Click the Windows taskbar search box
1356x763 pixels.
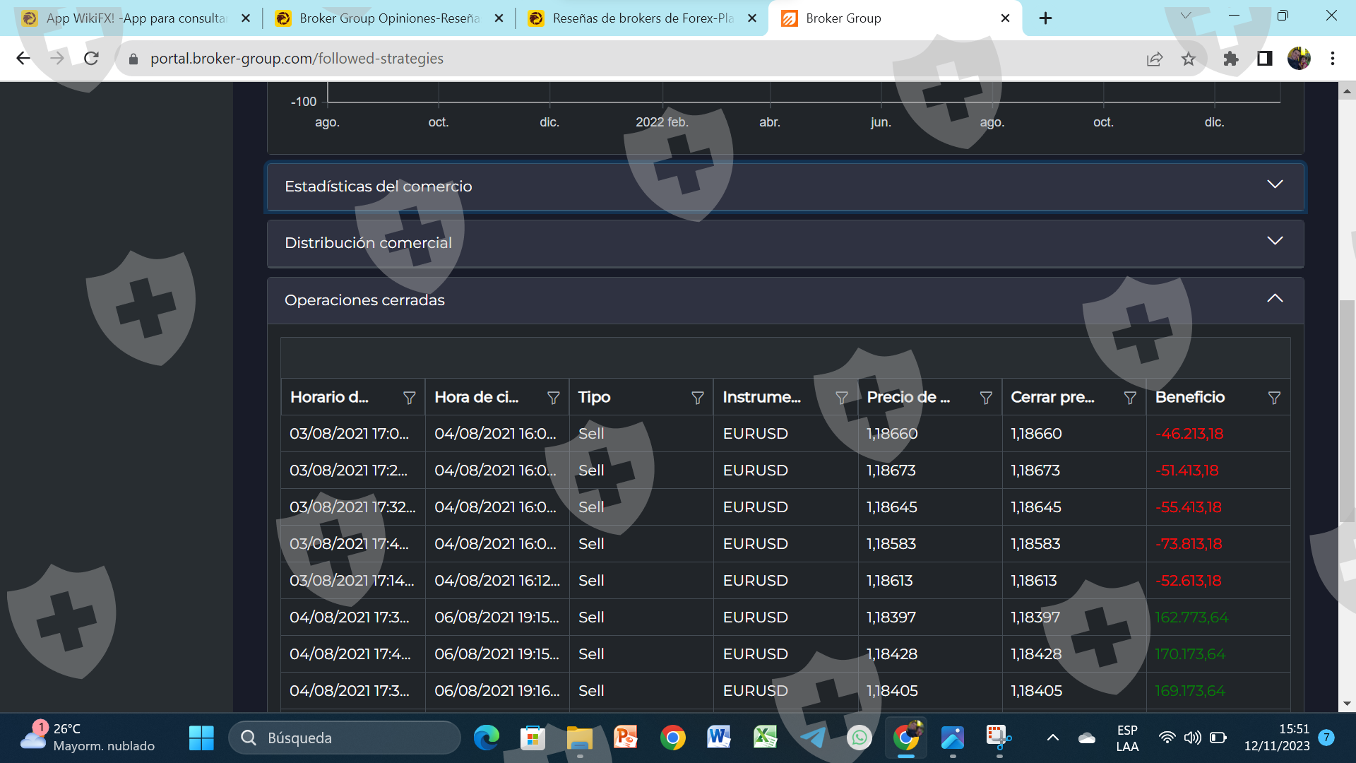345,738
